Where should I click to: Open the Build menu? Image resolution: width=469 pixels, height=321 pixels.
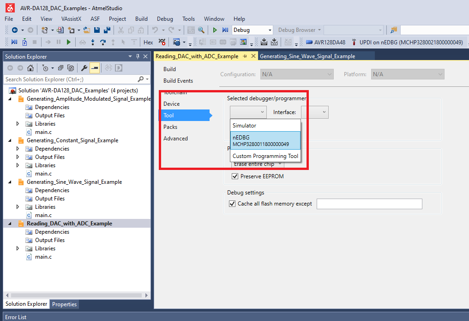(141, 19)
